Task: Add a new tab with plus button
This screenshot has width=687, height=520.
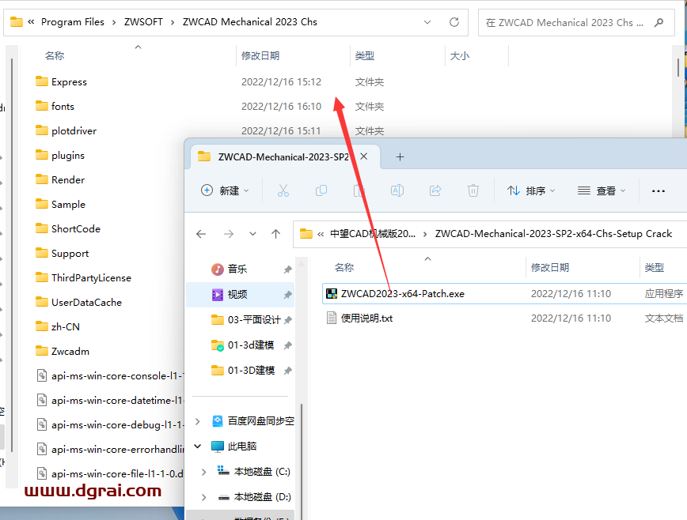Action: coord(400,156)
